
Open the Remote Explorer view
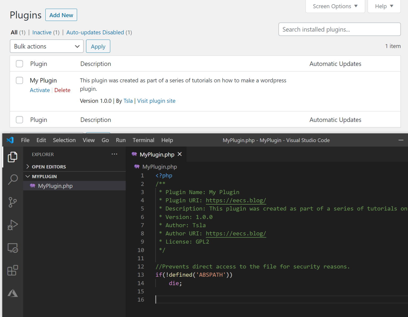(x=12, y=248)
